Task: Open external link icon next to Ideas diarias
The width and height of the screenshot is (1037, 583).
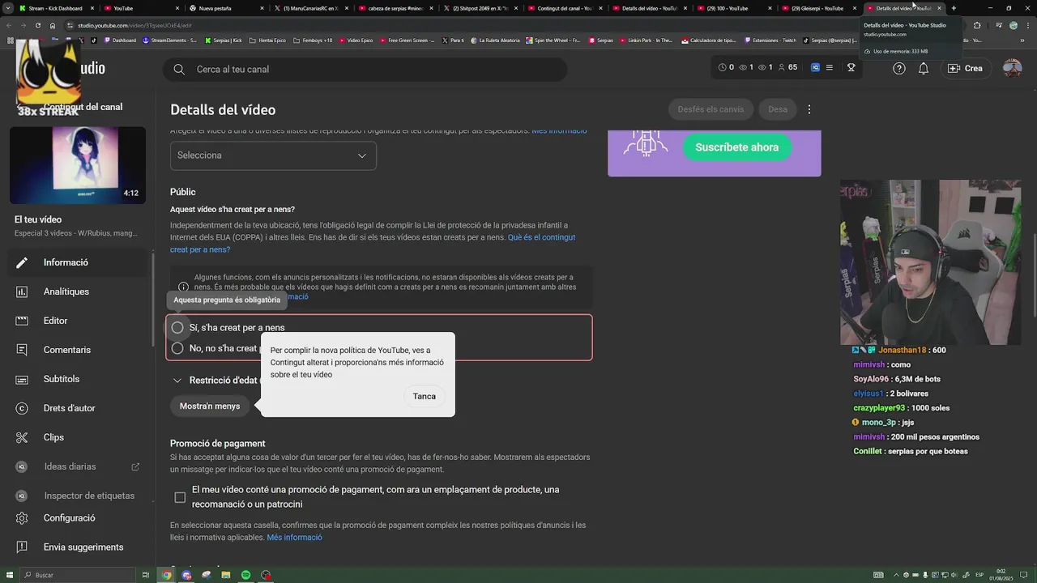Action: [x=135, y=466]
